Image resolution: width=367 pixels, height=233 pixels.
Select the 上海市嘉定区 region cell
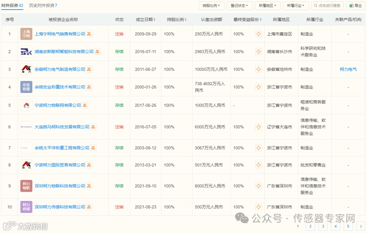279,34
